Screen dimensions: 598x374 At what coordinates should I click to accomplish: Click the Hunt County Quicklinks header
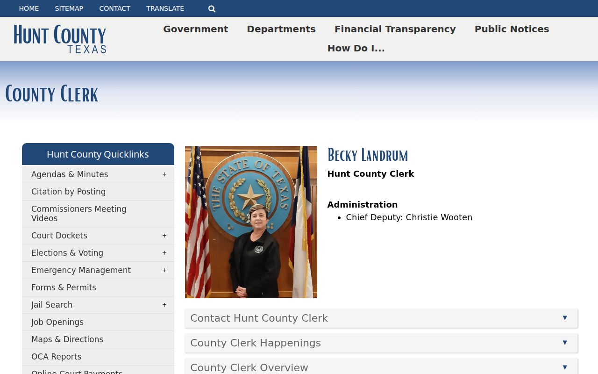pos(98,154)
